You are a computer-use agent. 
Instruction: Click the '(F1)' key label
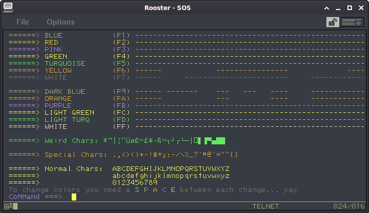tap(121, 36)
